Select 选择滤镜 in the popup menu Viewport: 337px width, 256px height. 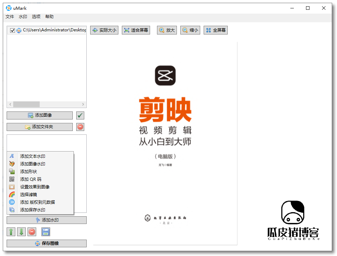tap(29, 194)
